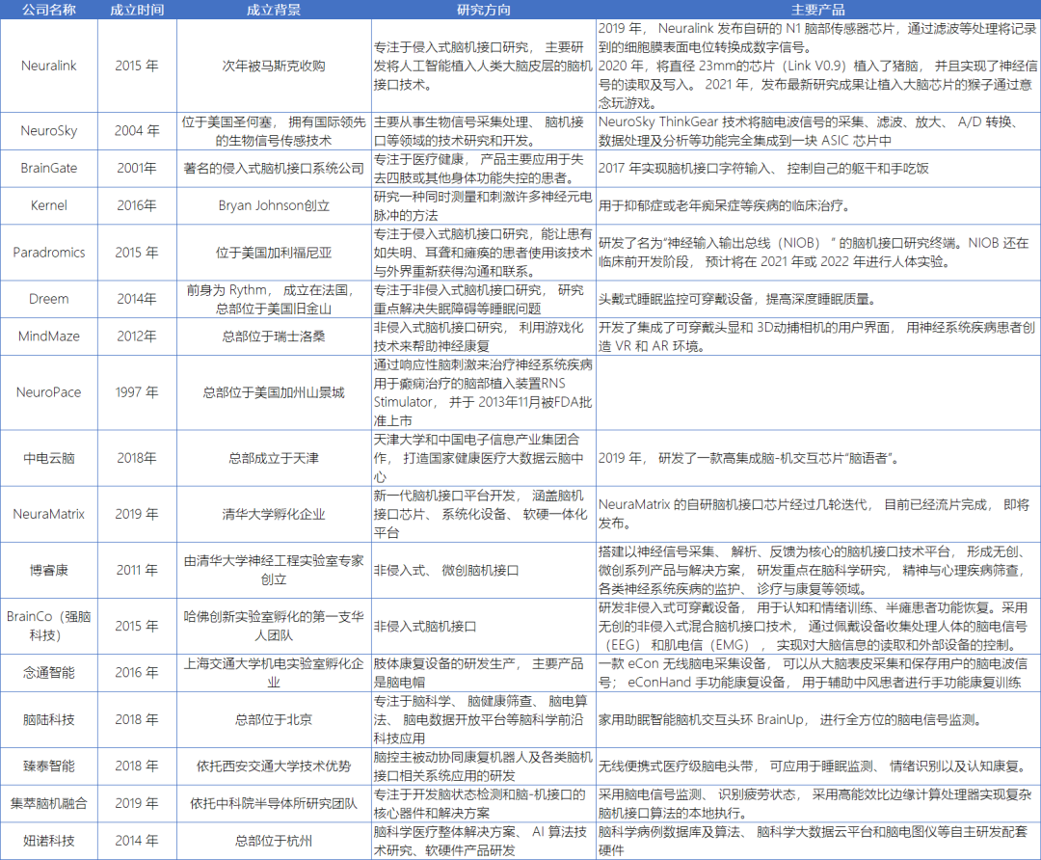Select the BrainGate row name cell
The width and height of the screenshot is (1041, 860).
(49, 168)
